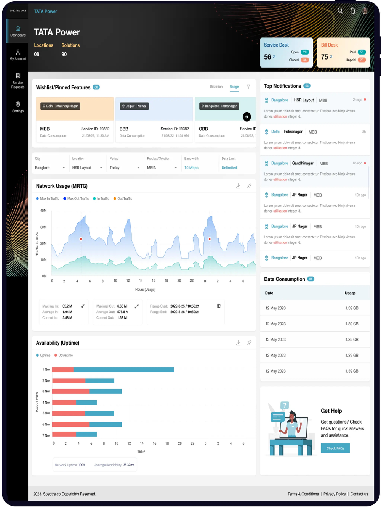Click the Solutions count 90
Image resolution: width=381 pixels, height=509 pixels.
(64, 54)
